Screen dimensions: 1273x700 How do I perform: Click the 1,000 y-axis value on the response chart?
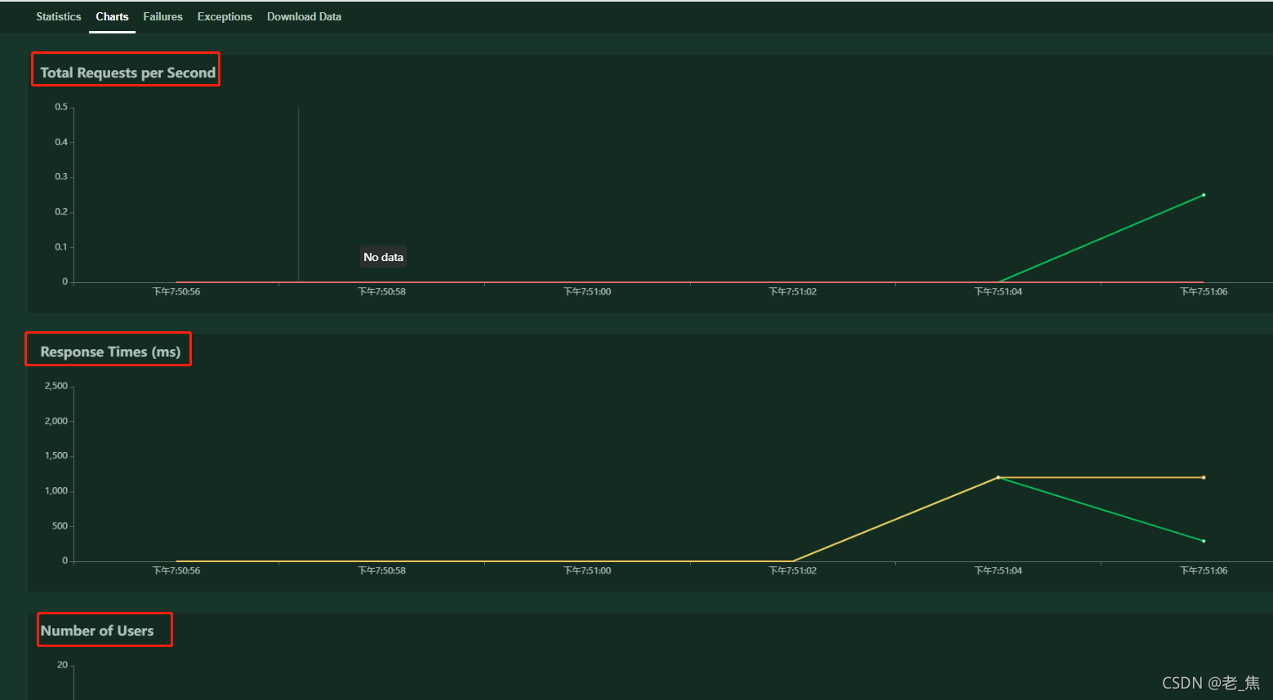click(x=56, y=491)
